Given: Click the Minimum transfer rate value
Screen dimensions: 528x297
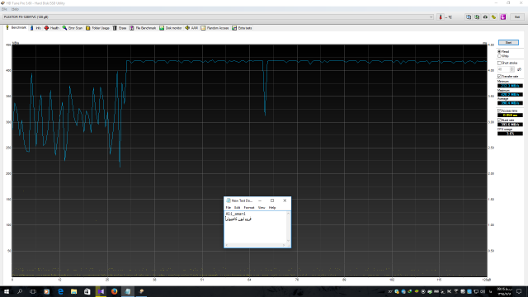Looking at the screenshot, I should [x=510, y=86].
